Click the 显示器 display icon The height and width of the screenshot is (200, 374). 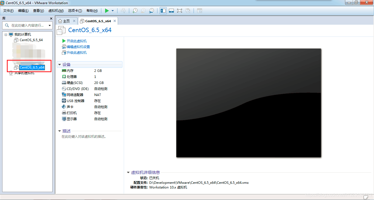(x=64, y=119)
